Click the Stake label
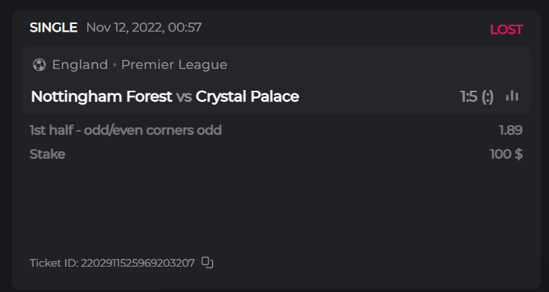The width and height of the screenshot is (549, 292). click(x=47, y=154)
